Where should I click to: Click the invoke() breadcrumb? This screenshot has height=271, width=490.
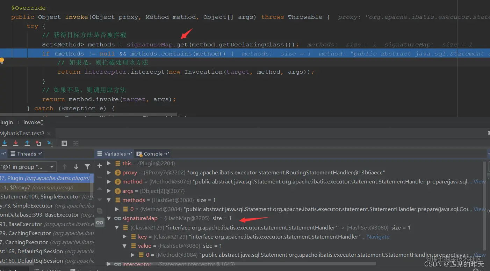point(34,122)
